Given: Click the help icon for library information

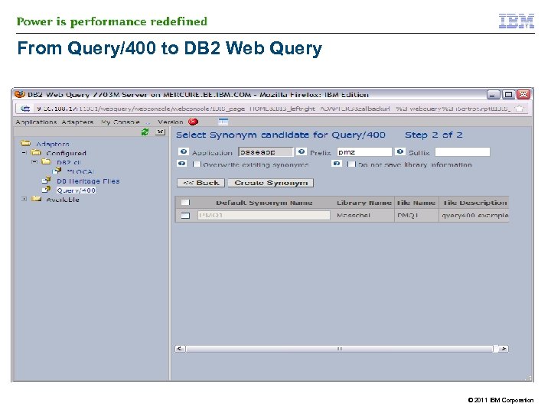Looking at the screenshot, I should [x=336, y=164].
